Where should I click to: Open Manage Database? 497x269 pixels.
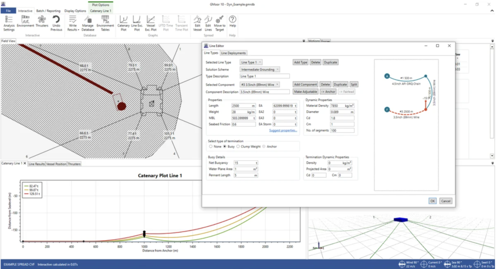point(88,22)
